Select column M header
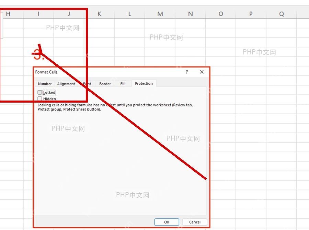Image resolution: width=309 pixels, height=230 pixels. [x=160, y=14]
